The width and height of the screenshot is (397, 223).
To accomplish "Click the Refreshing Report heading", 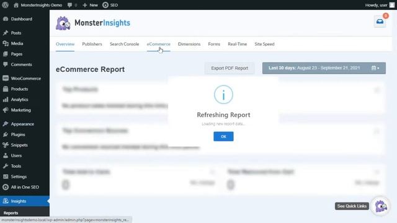I will 223,115.
